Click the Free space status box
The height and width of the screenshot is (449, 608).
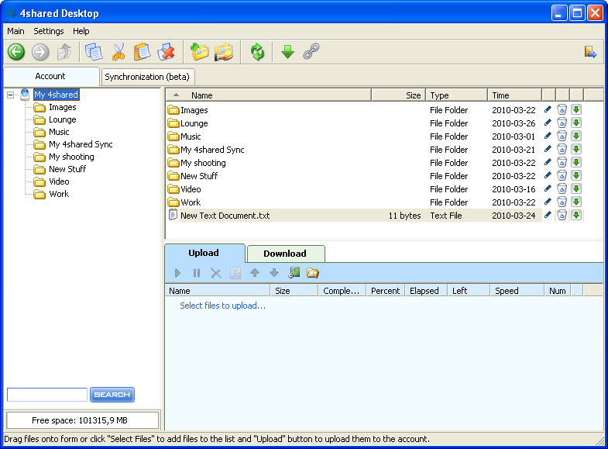coord(83,420)
